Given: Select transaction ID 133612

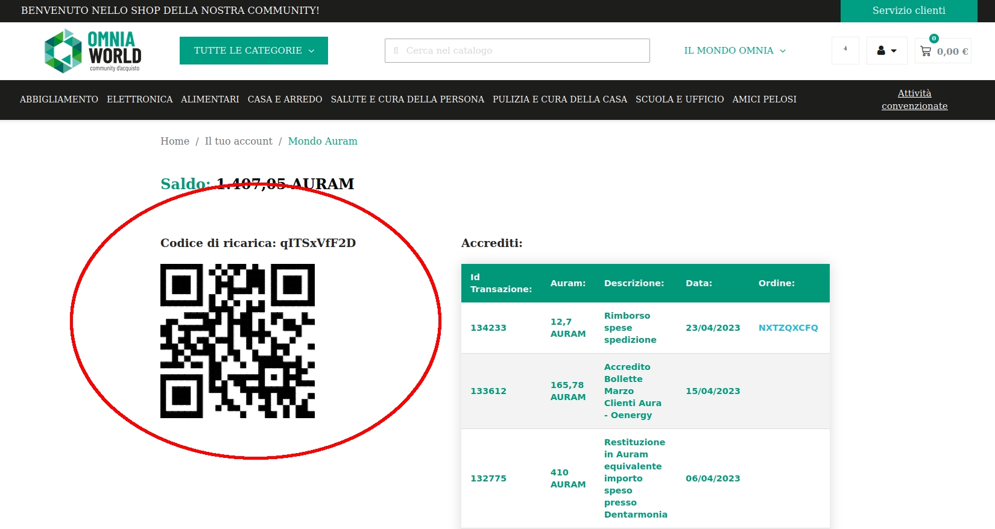Looking at the screenshot, I should (488, 391).
